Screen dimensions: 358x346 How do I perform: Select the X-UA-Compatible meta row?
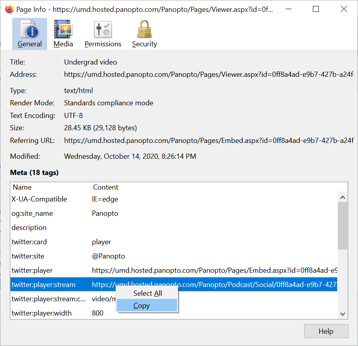coord(174,199)
